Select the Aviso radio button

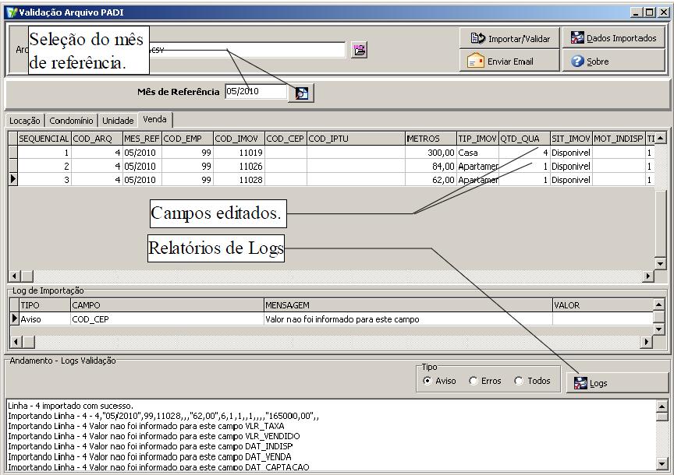pos(427,381)
